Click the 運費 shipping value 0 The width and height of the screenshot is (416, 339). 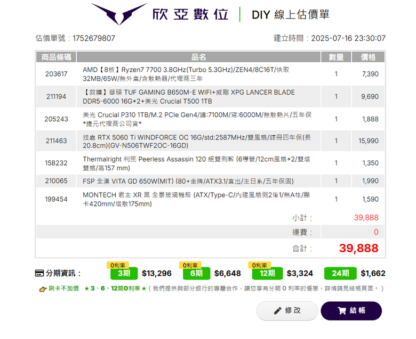(376, 232)
